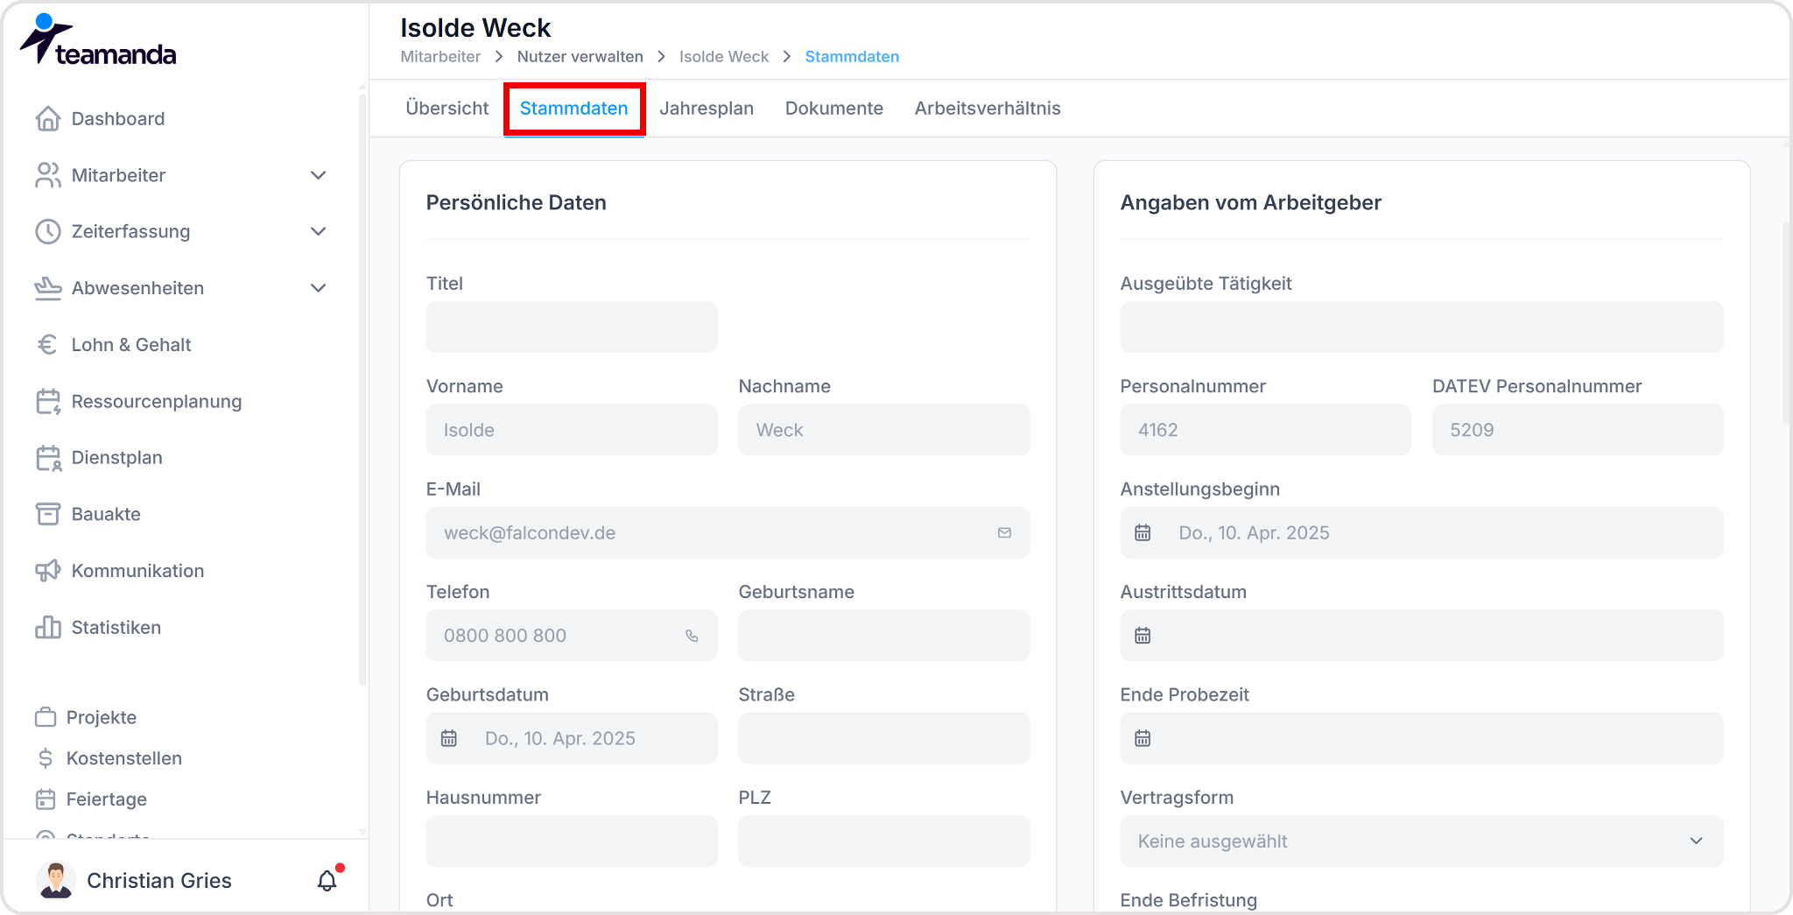The image size is (1793, 915).
Task: Click the Statistiken bar chart icon
Action: 48,627
